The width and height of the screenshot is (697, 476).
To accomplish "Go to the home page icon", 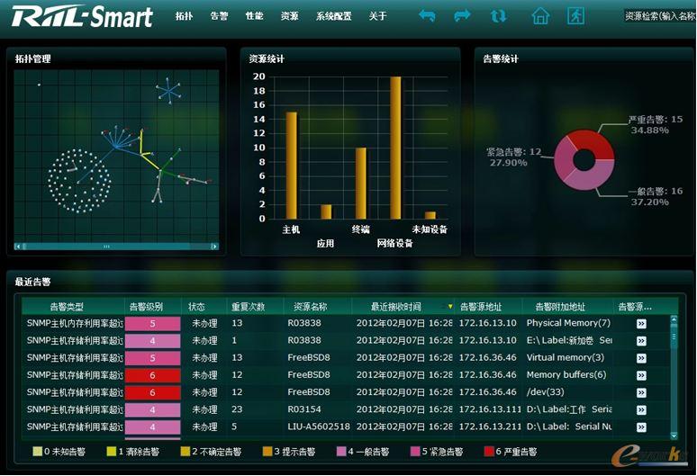I will click(540, 16).
